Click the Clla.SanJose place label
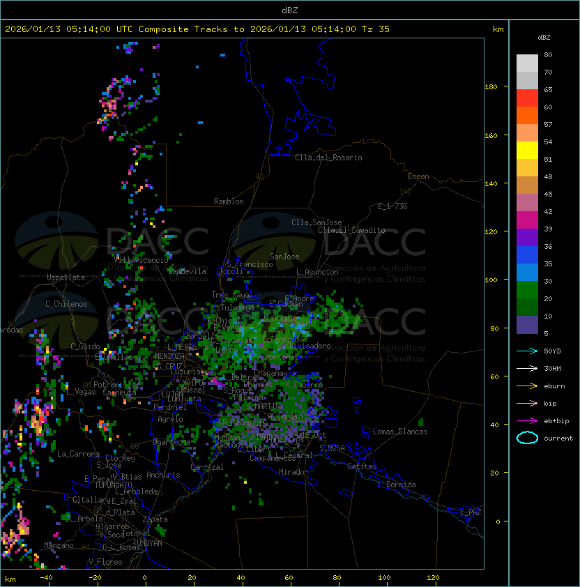580x587 pixels. pyautogui.click(x=316, y=222)
